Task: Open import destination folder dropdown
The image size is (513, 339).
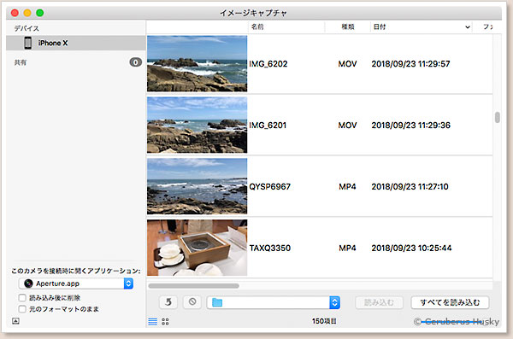Action: click(274, 302)
